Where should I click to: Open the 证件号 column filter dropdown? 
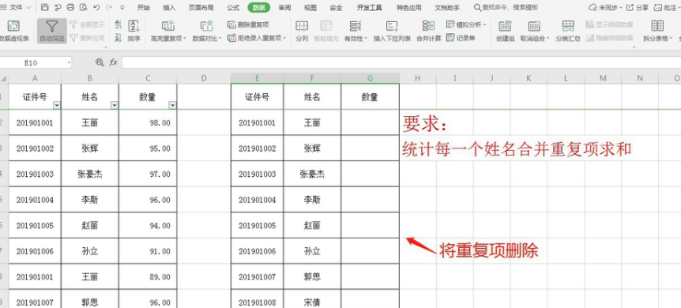click(56, 105)
